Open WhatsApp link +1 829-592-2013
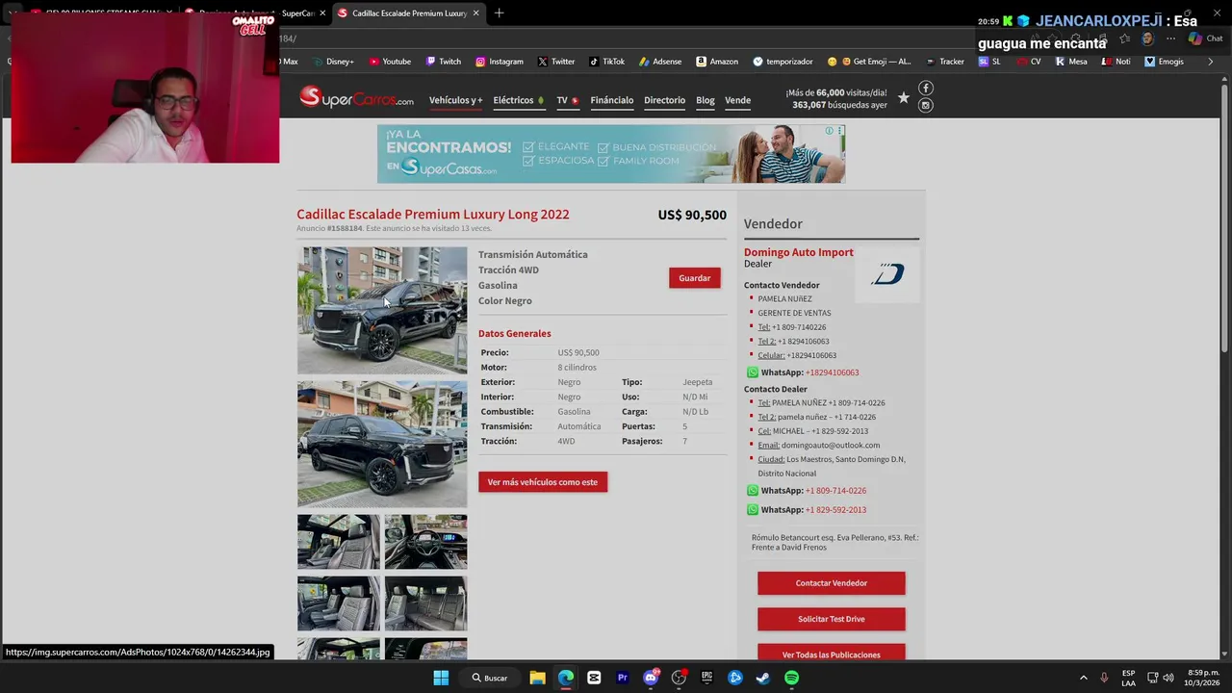 coord(835,510)
